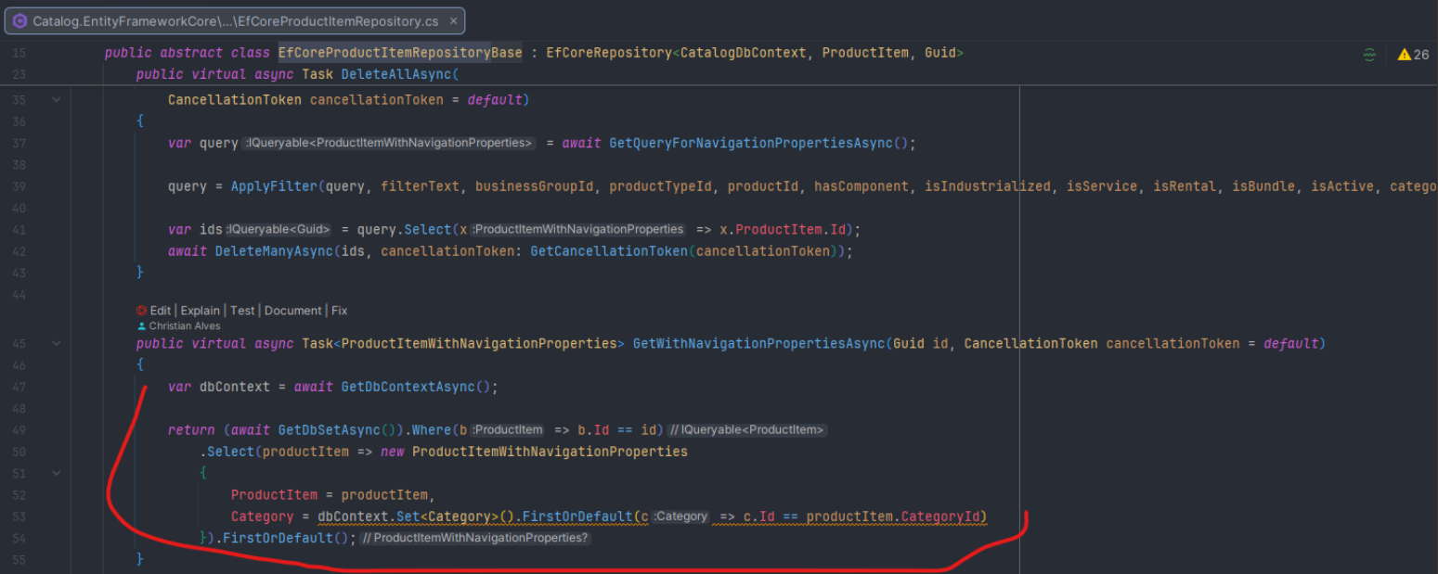Screen dimensions: 1438x574
Task: Click the GetDbSetAsync method call
Action: click(330, 430)
